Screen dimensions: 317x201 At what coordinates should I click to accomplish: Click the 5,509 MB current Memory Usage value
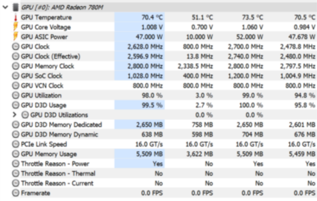click(x=149, y=154)
